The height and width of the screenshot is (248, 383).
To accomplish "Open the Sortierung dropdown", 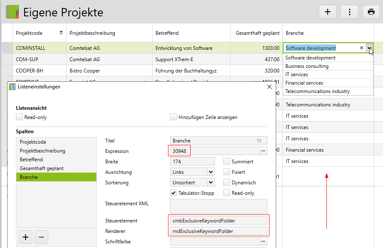I will [210, 182].
